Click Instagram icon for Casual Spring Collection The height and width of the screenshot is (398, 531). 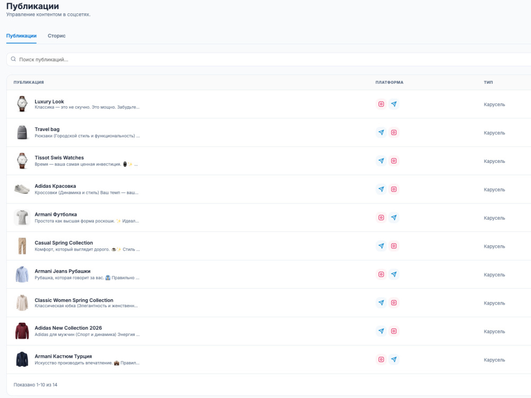click(x=393, y=246)
